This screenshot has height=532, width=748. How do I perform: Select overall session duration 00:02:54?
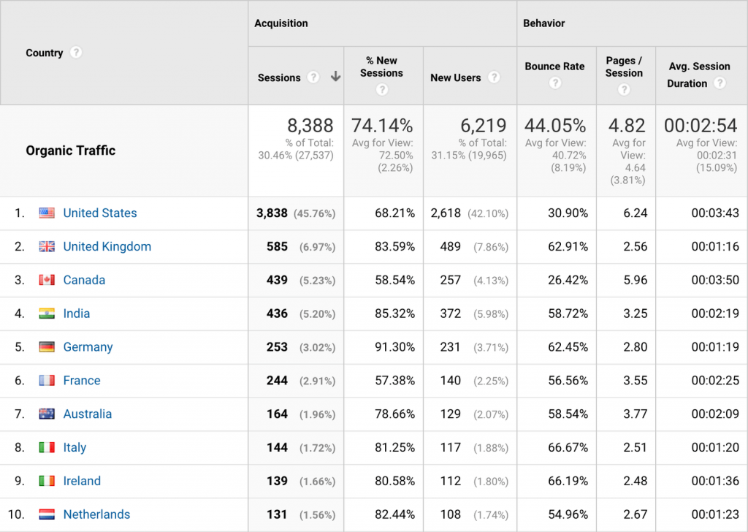click(701, 126)
